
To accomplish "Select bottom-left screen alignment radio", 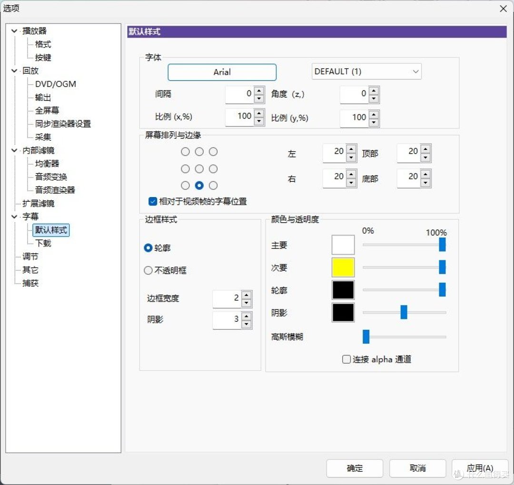I will (x=185, y=186).
